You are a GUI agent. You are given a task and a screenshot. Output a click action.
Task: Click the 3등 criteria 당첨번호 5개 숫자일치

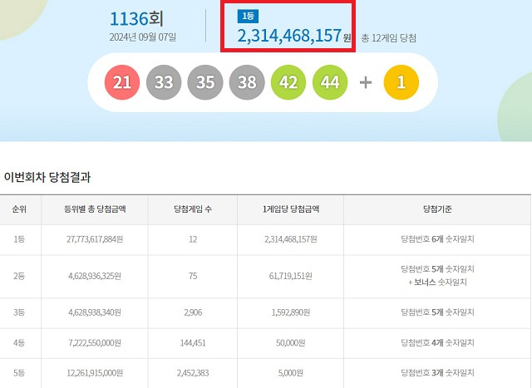pyautogui.click(x=437, y=312)
